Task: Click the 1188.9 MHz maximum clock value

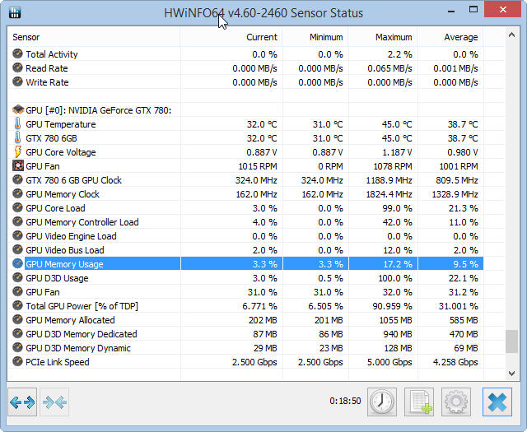Action: coord(389,180)
